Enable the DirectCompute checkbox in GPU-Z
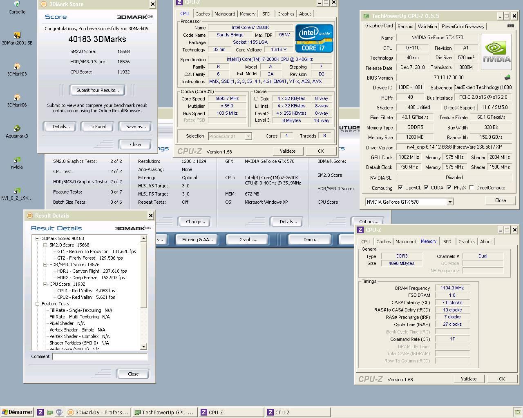 click(x=472, y=188)
